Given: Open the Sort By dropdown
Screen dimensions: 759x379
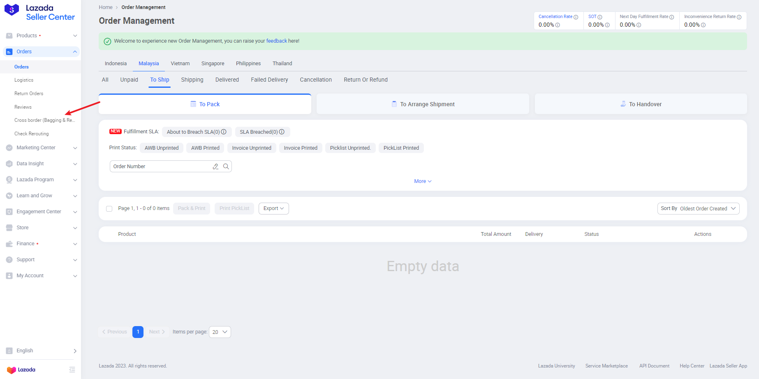Looking at the screenshot, I should (698, 208).
